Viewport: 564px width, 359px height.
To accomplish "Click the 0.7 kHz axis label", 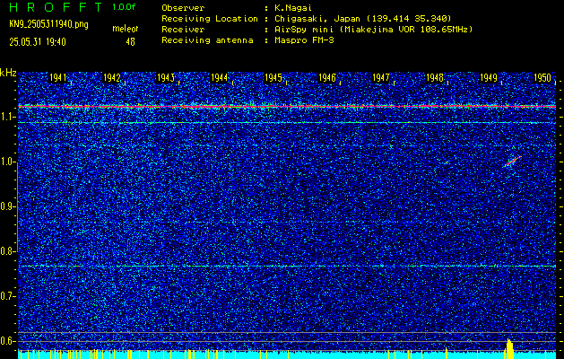I will 7,296.
